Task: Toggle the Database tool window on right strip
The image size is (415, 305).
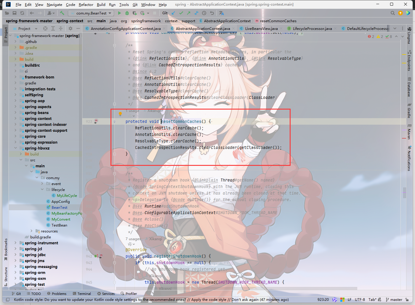Action: [x=409, y=87]
